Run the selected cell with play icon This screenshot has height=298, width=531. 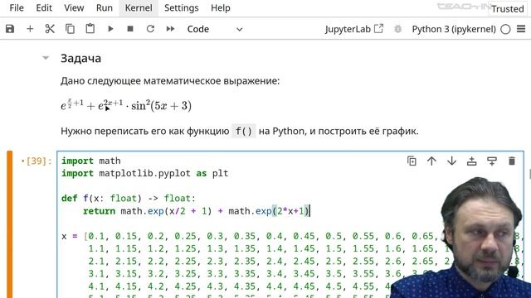(x=110, y=29)
